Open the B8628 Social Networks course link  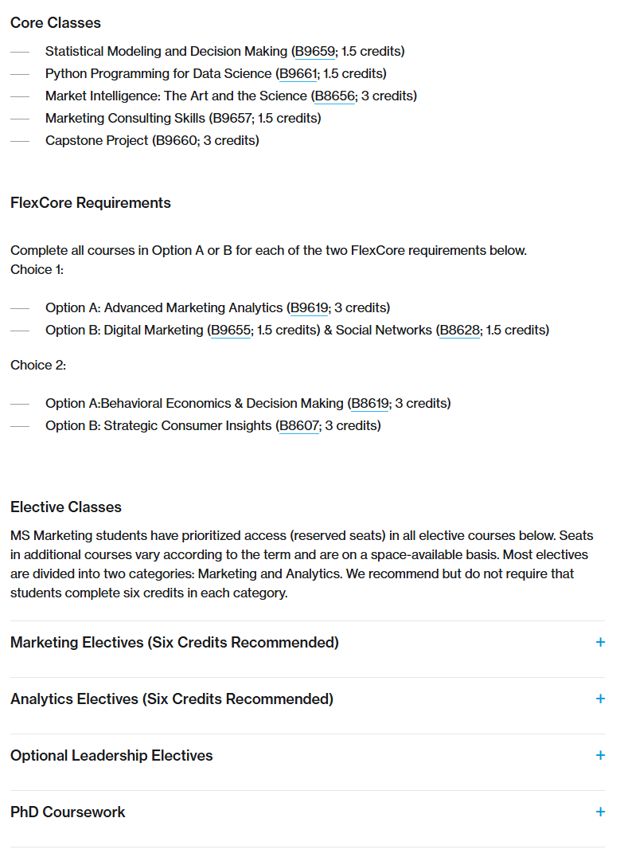pos(459,331)
